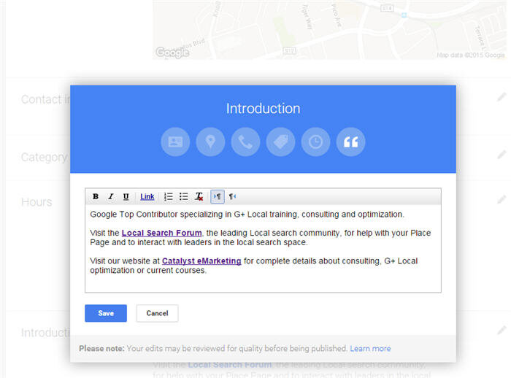Open the category tag step icon
Screen dimensions: 511x378
(280, 142)
